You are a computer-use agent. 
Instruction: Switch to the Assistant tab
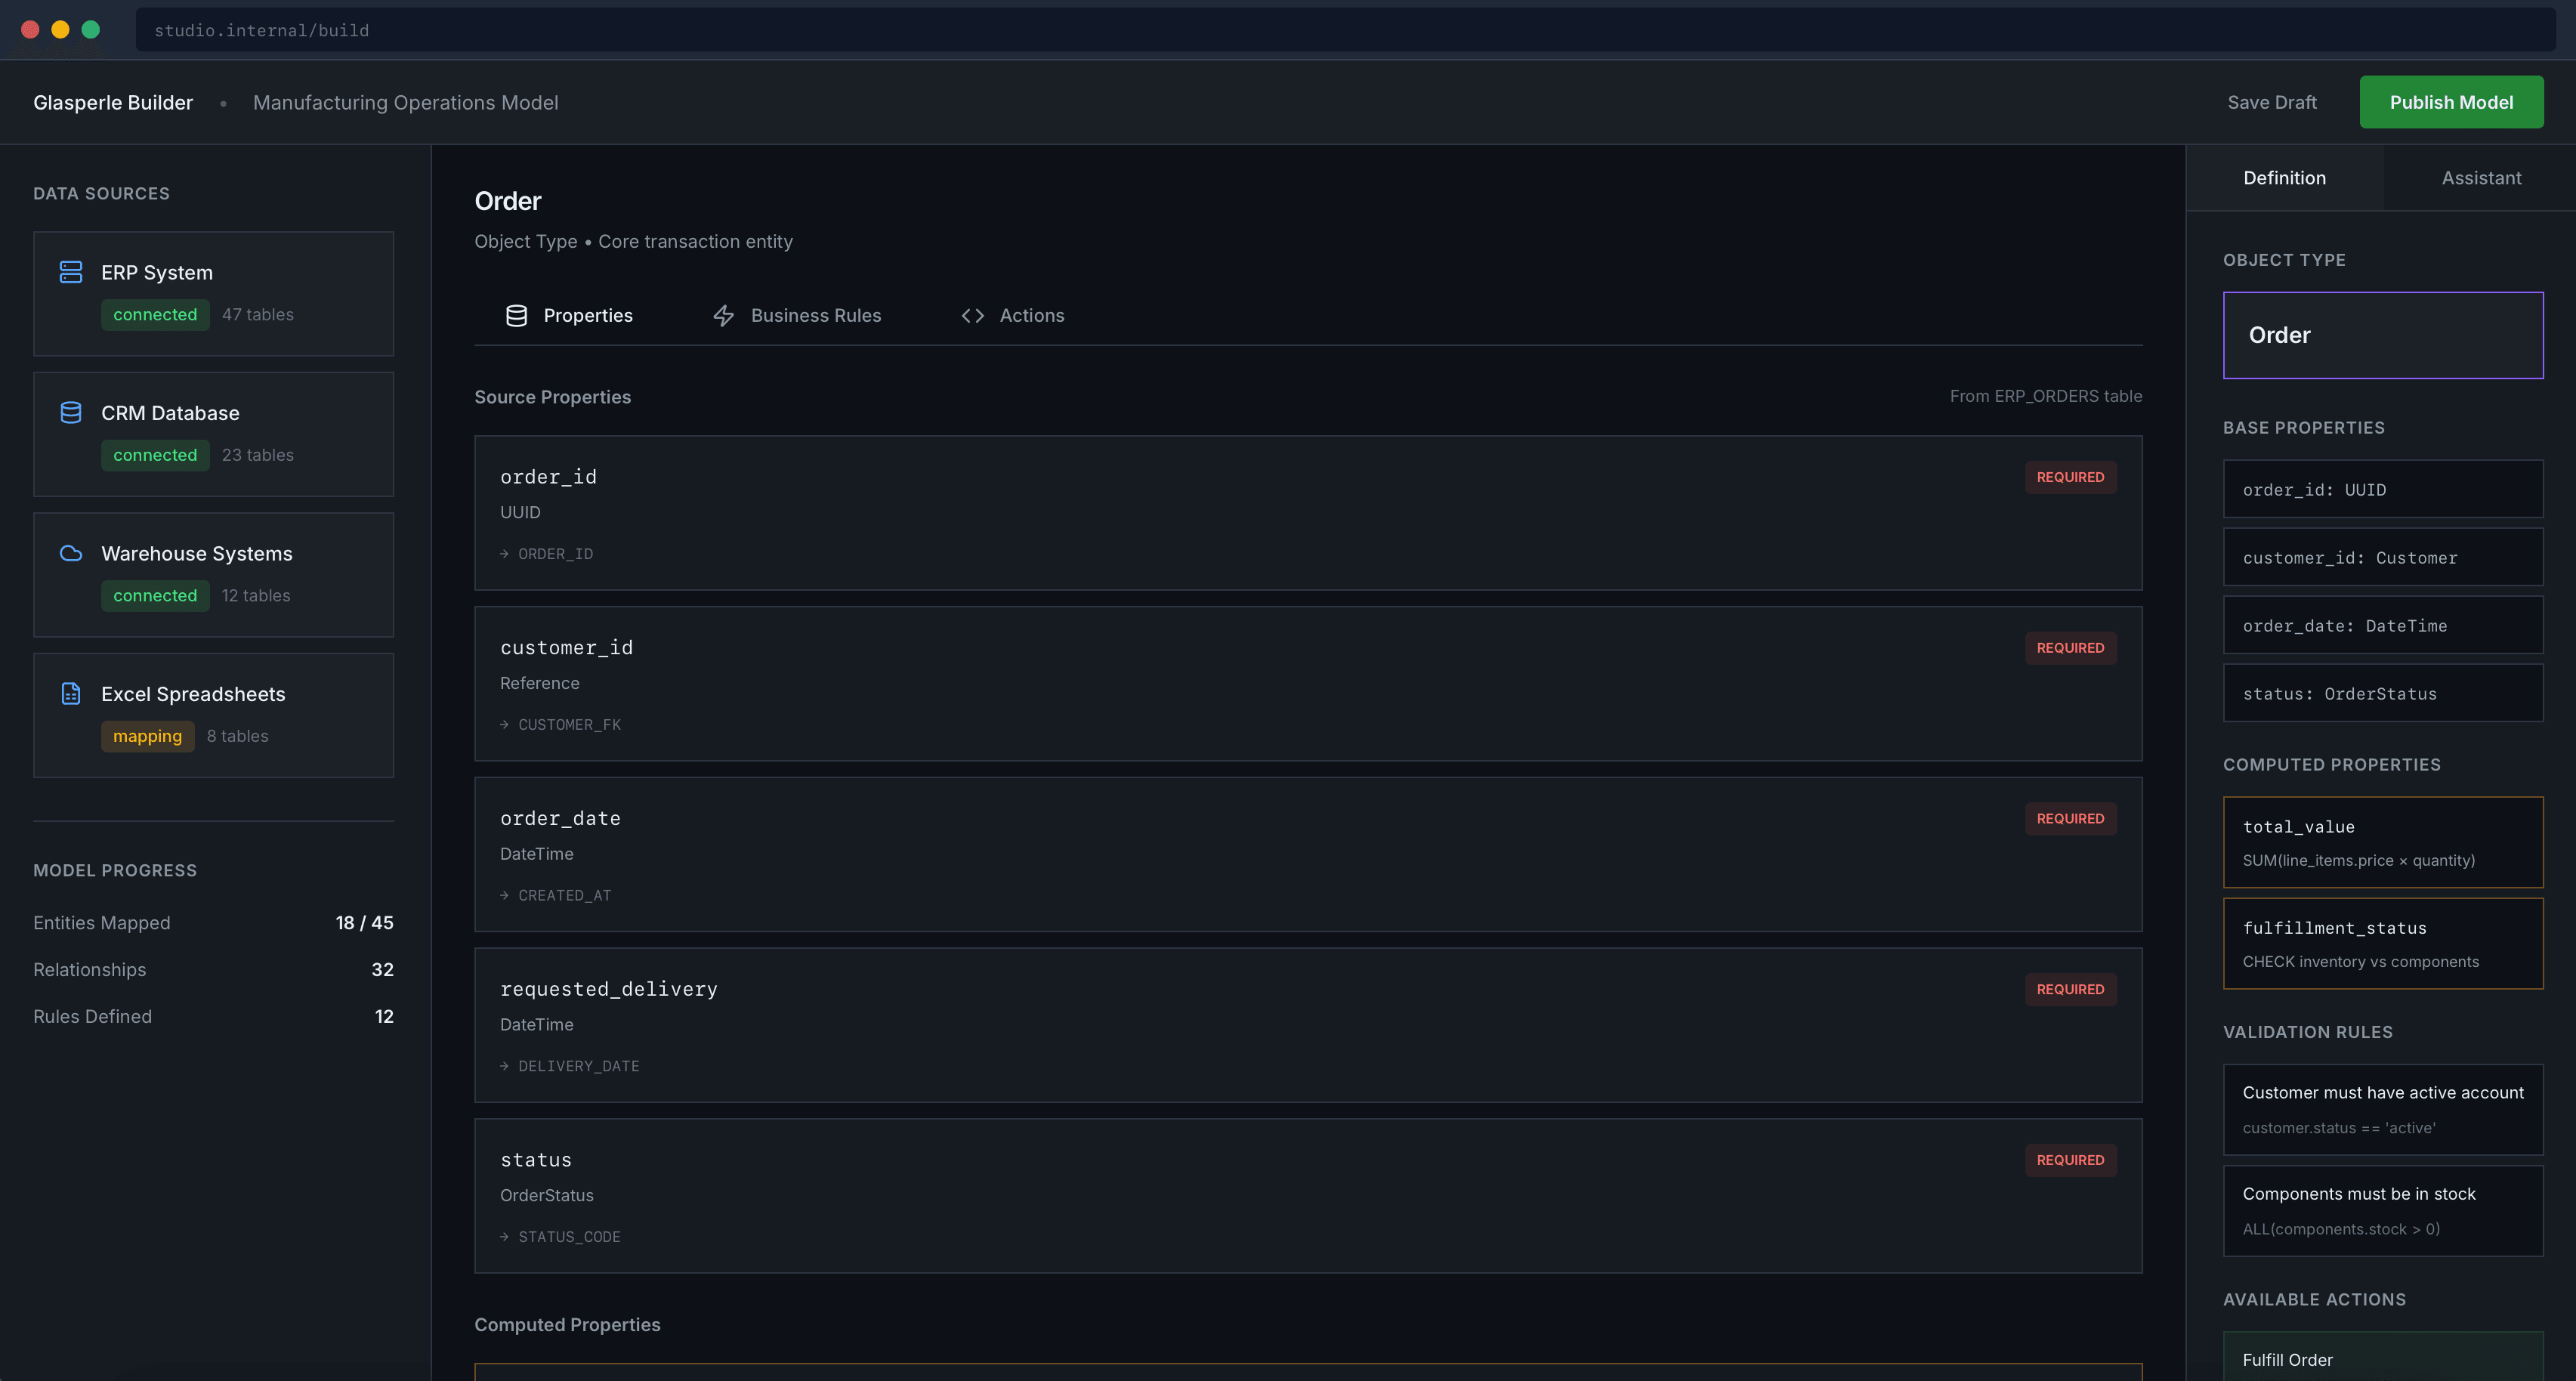coord(2480,177)
